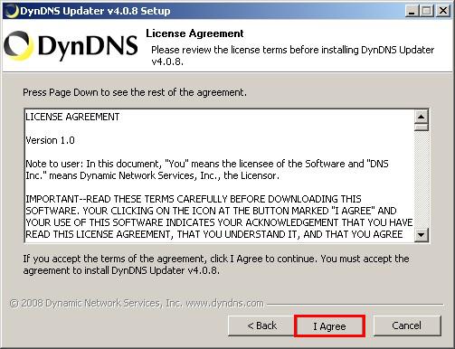455x349 pixels.
Task: Click the 'Press Page Down' instruction text
Action: tap(135, 92)
